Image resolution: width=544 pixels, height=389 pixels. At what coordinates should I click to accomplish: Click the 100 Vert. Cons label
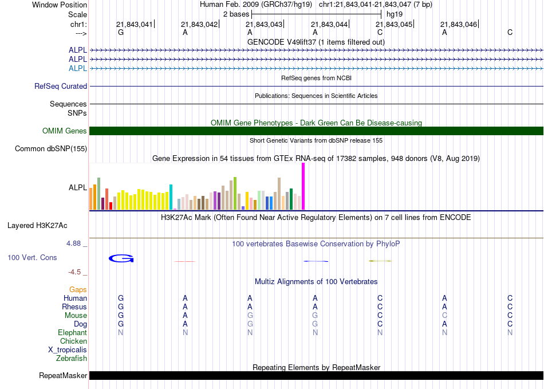click(32, 257)
